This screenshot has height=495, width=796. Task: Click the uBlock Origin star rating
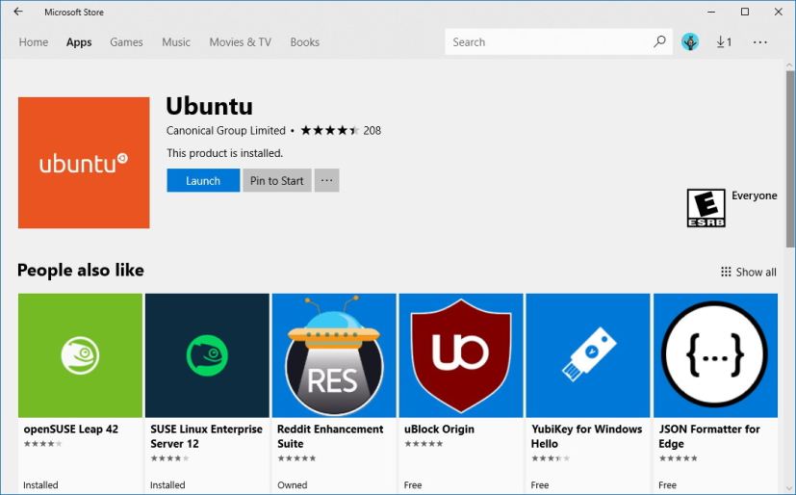tap(424, 444)
